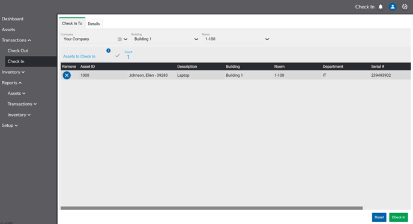413x224 pixels.
Task: Open the Company dropdown arrow
Action: pyautogui.click(x=125, y=39)
